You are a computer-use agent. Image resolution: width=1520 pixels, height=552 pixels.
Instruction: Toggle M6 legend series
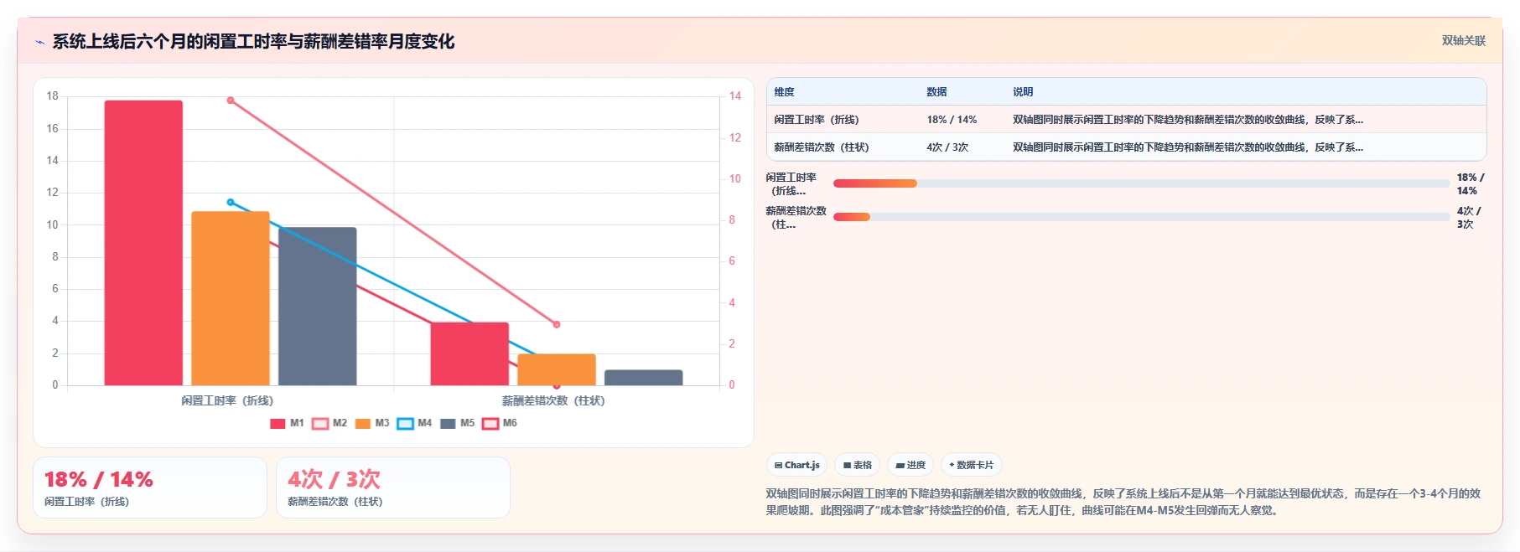click(x=501, y=423)
